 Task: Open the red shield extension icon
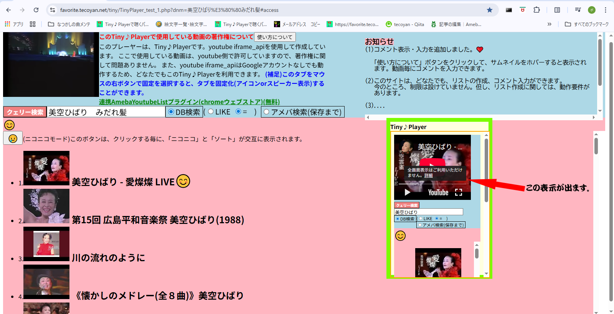pyautogui.click(x=523, y=10)
